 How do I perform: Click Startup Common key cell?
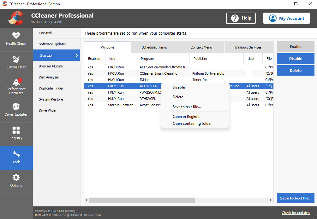(121, 105)
